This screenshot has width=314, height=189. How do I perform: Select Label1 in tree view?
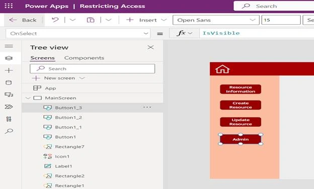click(63, 166)
